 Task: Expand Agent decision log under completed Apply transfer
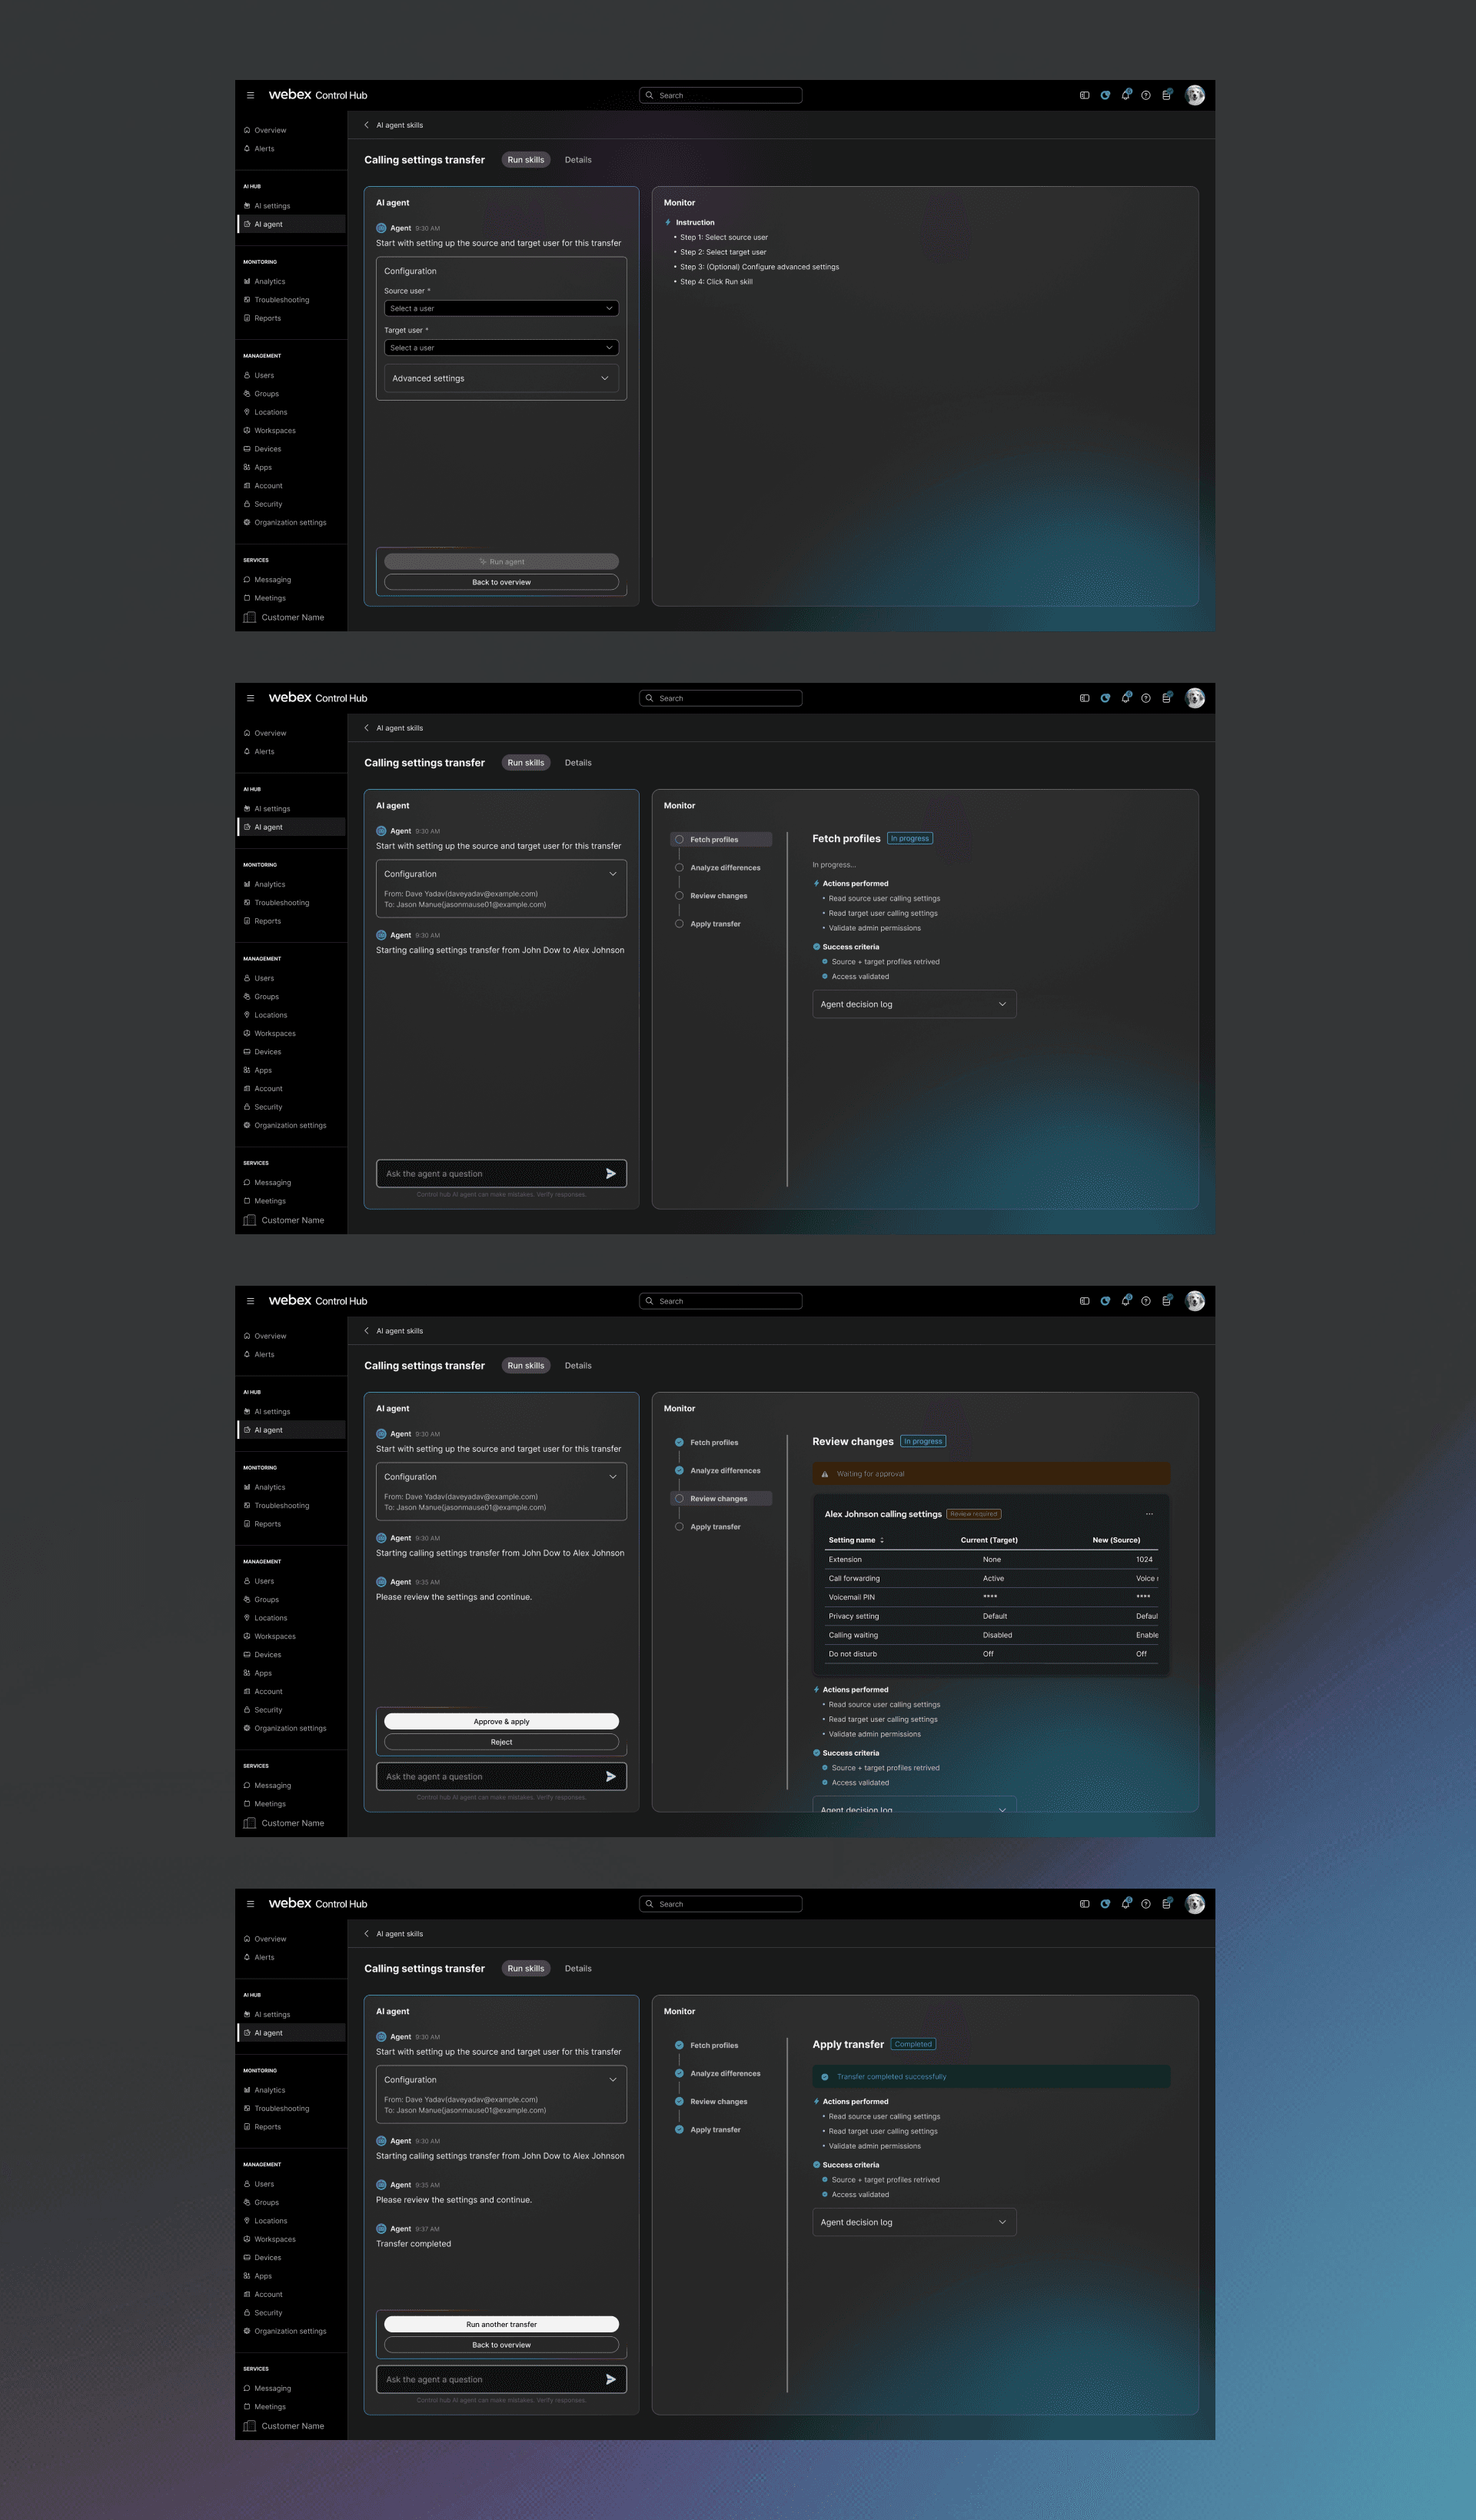(914, 2222)
